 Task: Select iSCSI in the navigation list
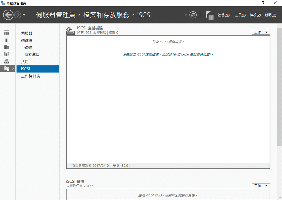(37, 69)
